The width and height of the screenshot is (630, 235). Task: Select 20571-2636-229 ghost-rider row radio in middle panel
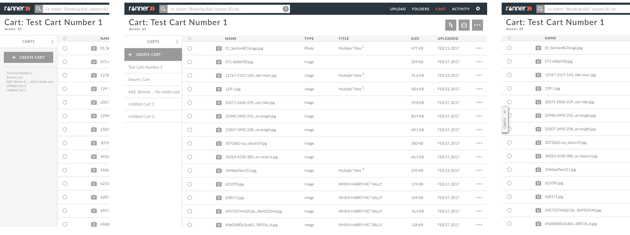coord(190,103)
